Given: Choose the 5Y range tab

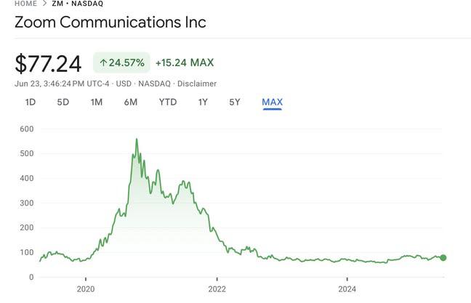Looking at the screenshot, I should 235,102.
